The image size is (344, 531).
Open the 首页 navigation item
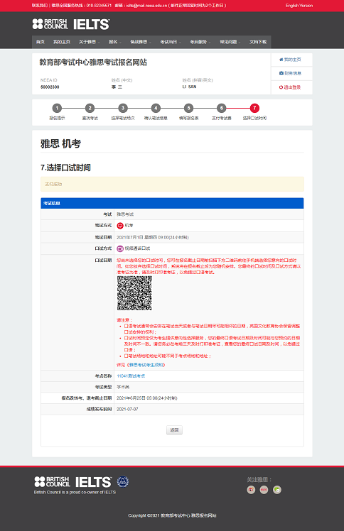tap(41, 42)
